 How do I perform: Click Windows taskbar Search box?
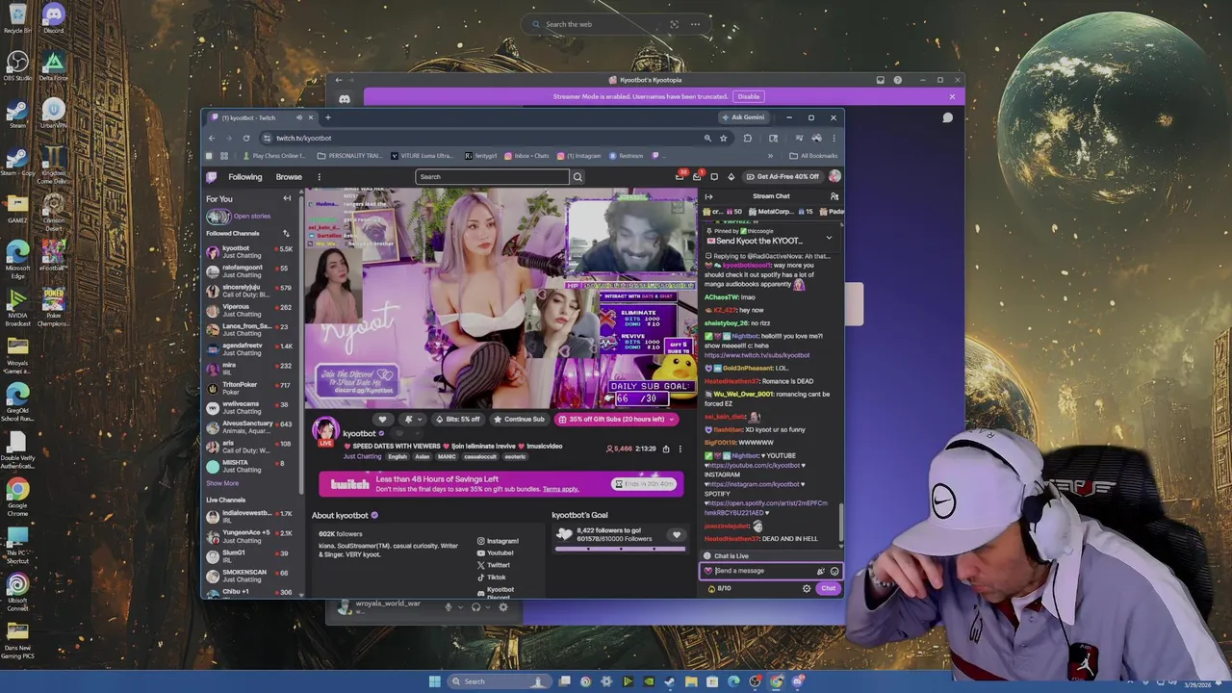point(500,681)
